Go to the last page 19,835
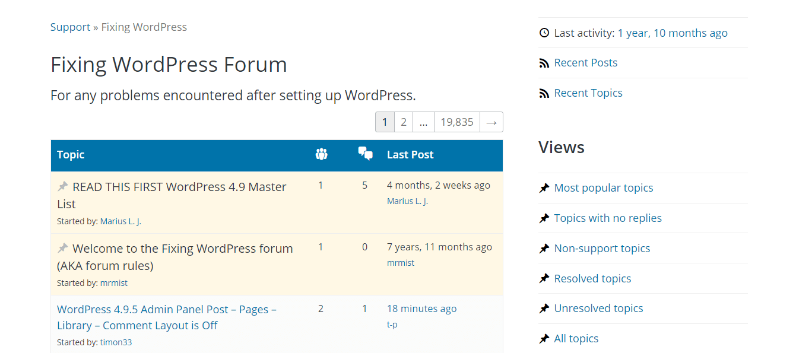 click(456, 122)
